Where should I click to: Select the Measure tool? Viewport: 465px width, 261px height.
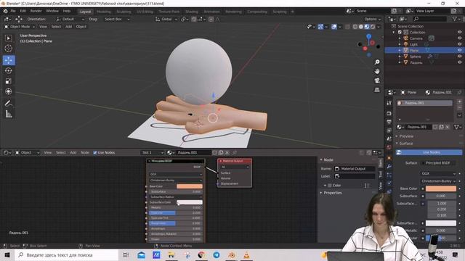tap(8, 114)
